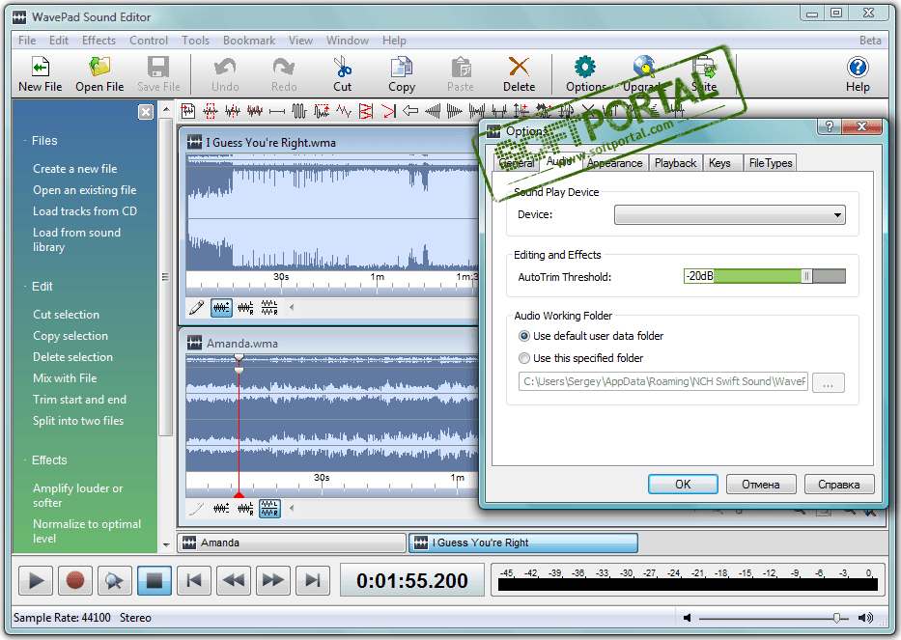Open the Tools menu
The width and height of the screenshot is (901, 640).
(195, 41)
